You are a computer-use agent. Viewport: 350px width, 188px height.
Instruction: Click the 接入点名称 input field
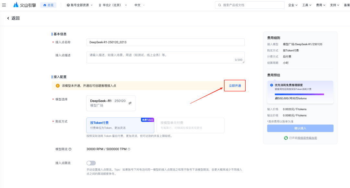tap(165, 42)
